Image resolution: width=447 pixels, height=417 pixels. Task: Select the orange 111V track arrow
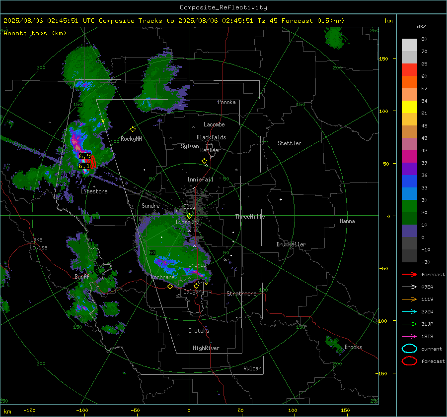(x=409, y=299)
